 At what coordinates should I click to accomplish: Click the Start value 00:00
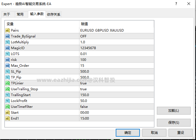[x=117, y=113]
